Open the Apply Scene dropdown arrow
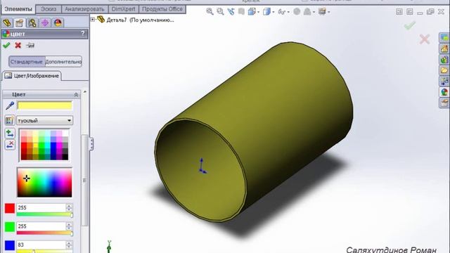Image resolution: width=450 pixels, height=253 pixels. [x=314, y=12]
